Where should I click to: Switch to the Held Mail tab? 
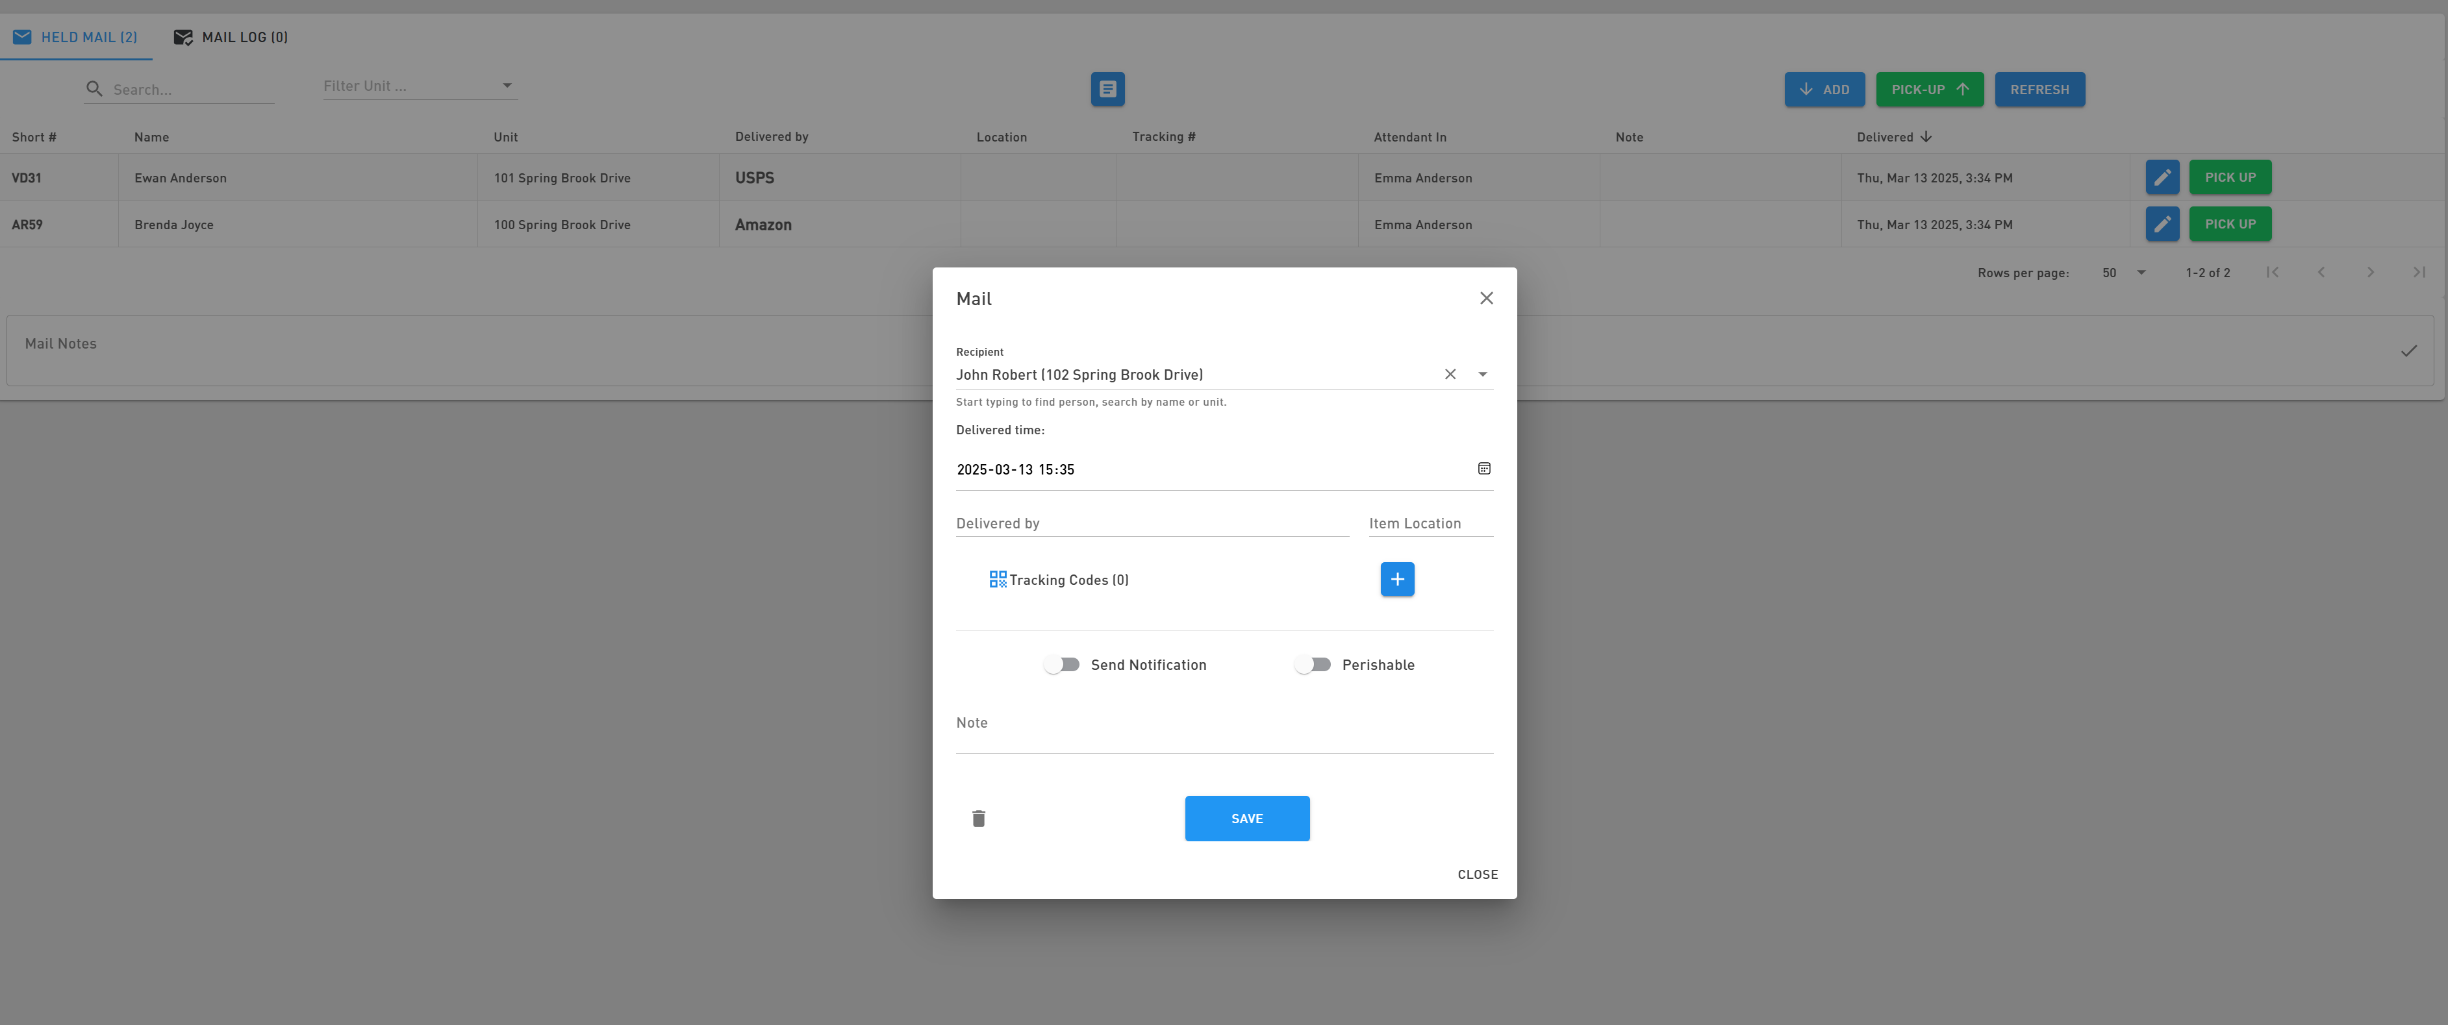76,37
